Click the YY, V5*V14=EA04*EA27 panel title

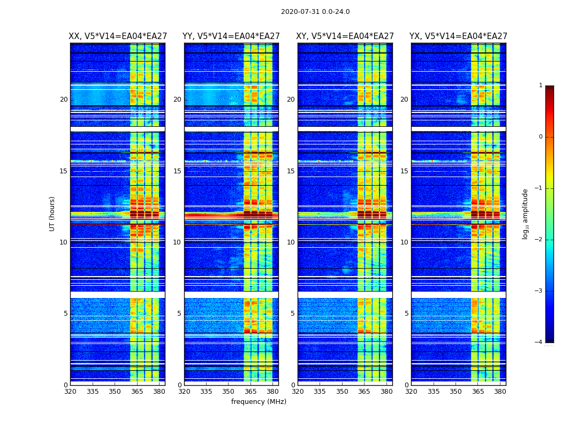[231, 36]
